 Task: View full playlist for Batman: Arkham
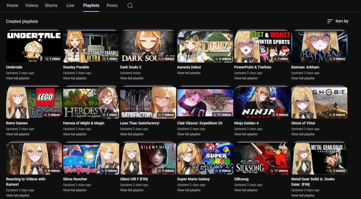click(x=303, y=78)
